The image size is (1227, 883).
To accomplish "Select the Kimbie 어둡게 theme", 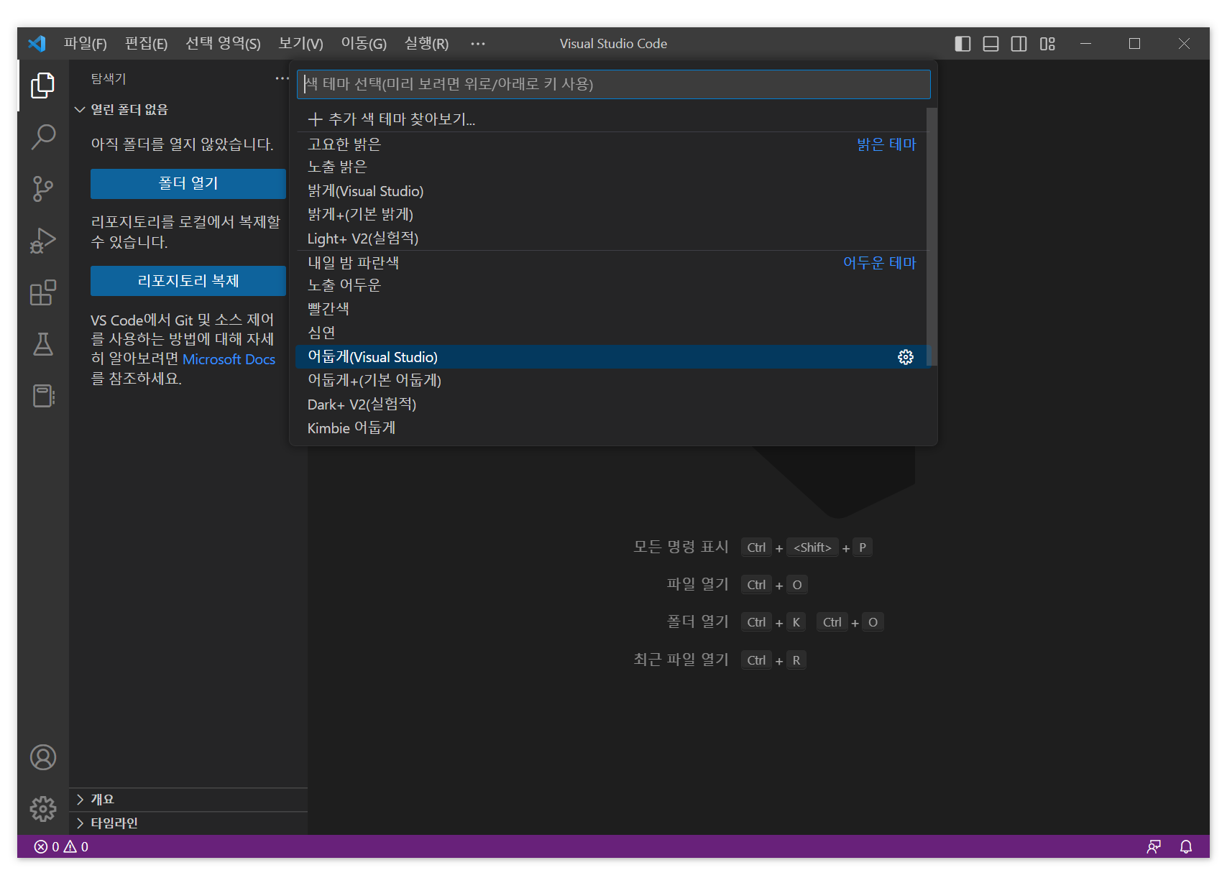I will point(612,428).
